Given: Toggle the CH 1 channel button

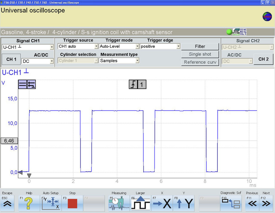Looking at the screenshot, I should point(11,59).
